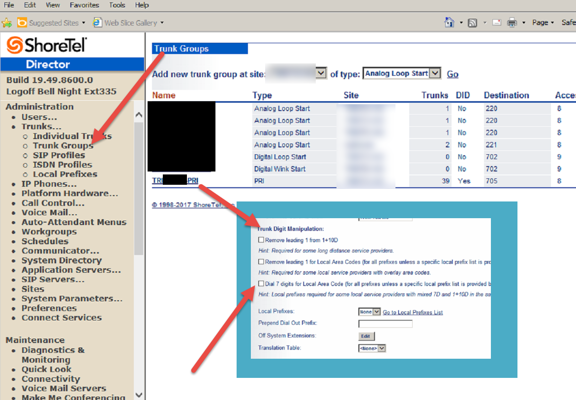
Task: Click the Prepend Dial Out Prefix text field
Action: coord(385,324)
